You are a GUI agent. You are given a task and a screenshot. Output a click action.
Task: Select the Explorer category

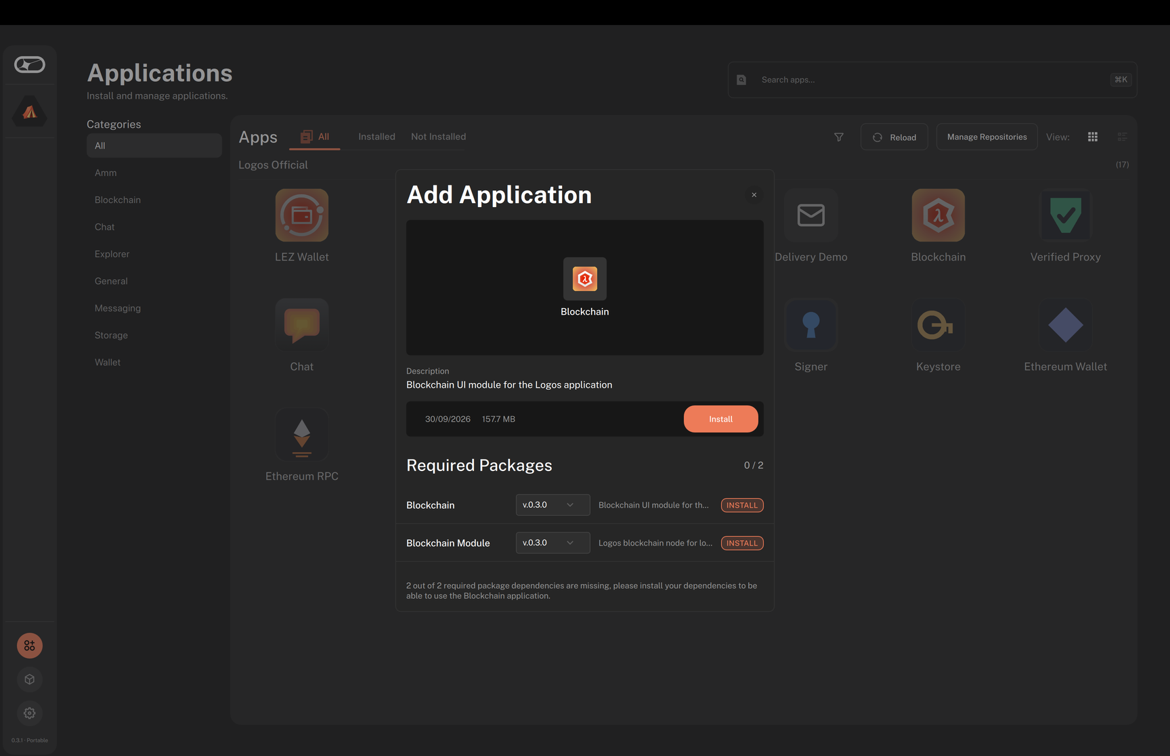154,254
